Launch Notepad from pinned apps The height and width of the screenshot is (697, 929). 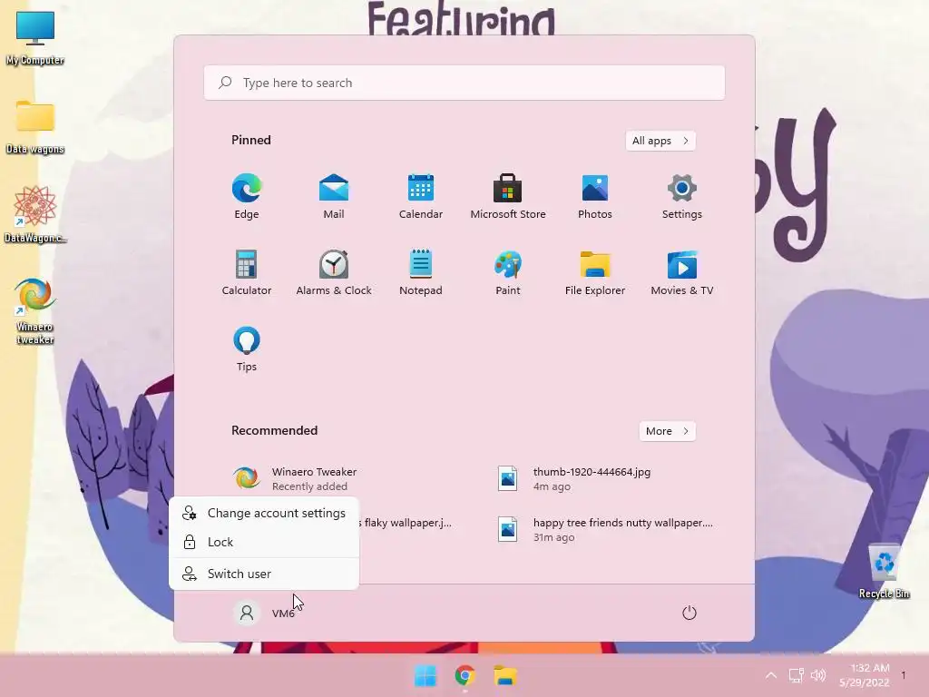(x=421, y=272)
